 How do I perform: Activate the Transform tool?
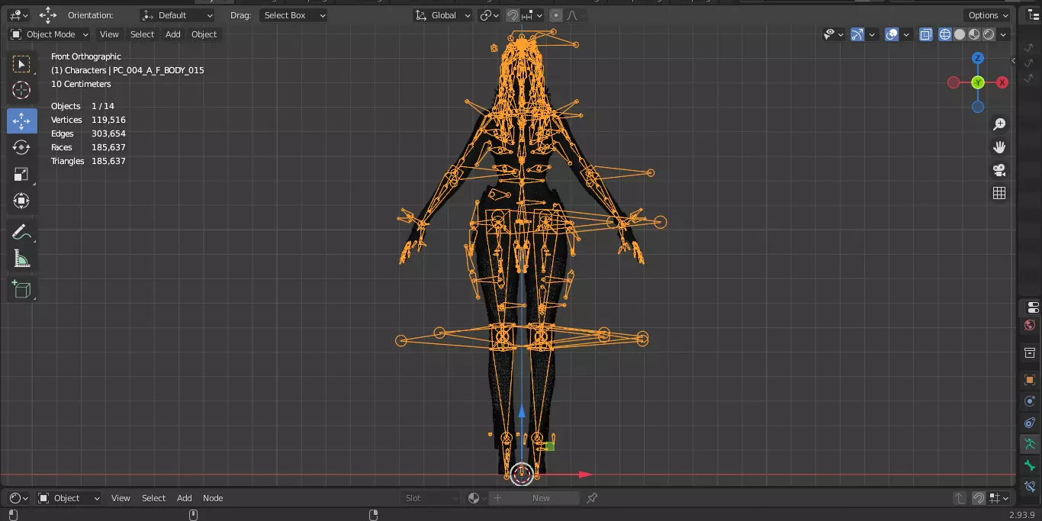[21, 201]
